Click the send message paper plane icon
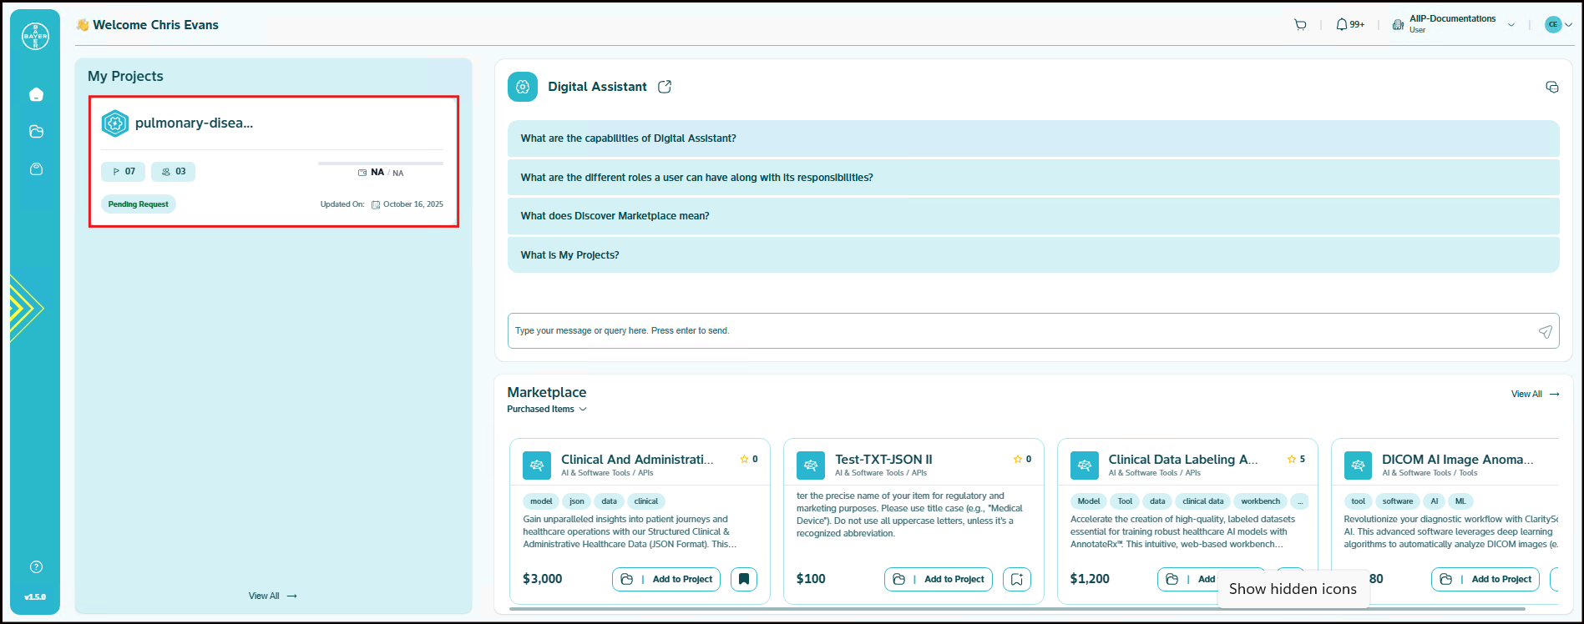 (x=1545, y=331)
